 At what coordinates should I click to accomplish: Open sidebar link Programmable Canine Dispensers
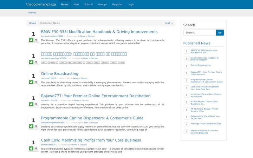pos(207,81)
